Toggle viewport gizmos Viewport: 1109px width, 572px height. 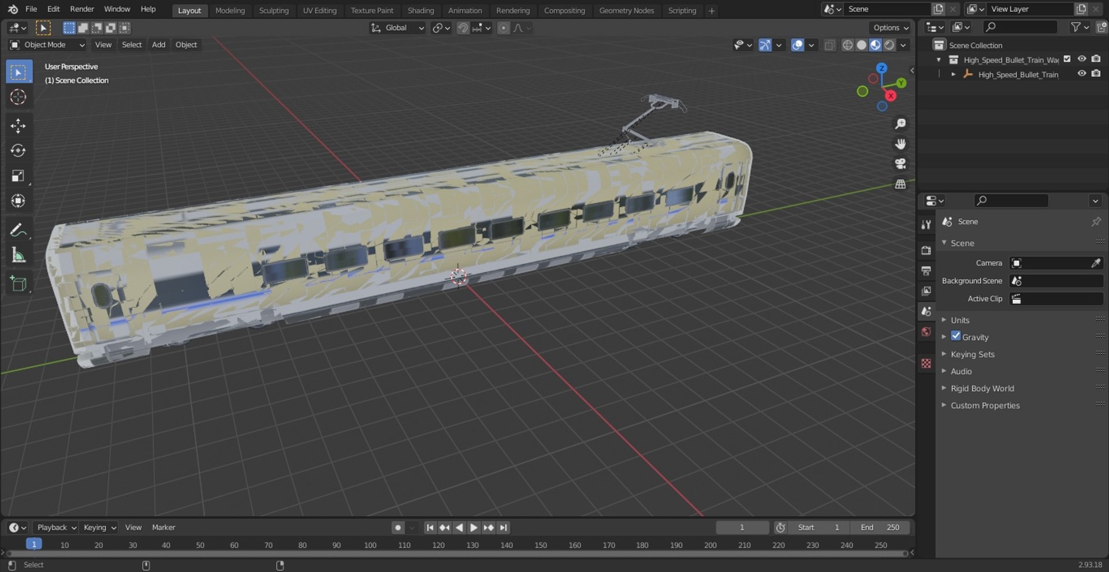tap(765, 45)
